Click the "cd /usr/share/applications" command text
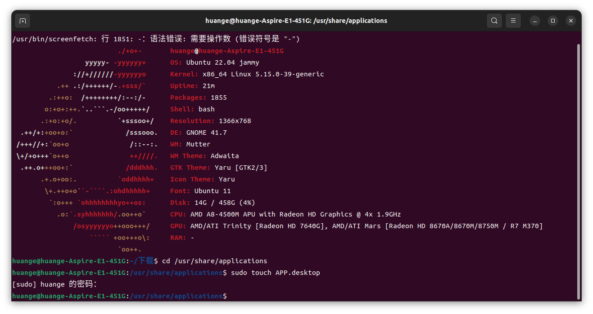This screenshot has height=314, width=593. pyautogui.click(x=214, y=261)
